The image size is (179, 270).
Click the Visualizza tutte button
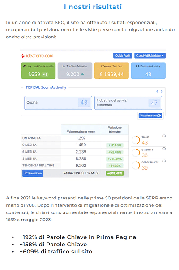tap(150, 116)
